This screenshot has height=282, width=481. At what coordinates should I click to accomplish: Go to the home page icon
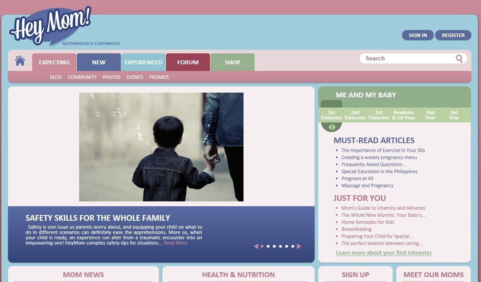(20, 61)
